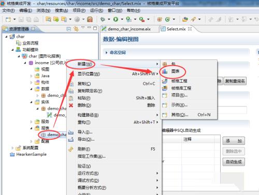Viewport: 259px width, 195px height.
Task: Expand the 系统配置 tree node
Action: click(x=12, y=148)
